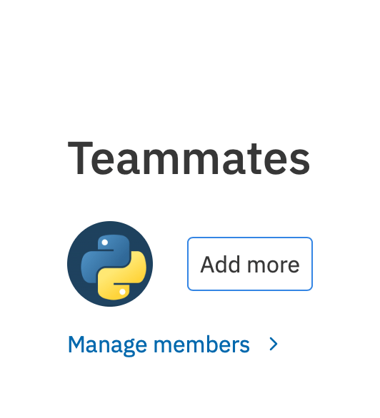Image resolution: width=380 pixels, height=418 pixels.
Task: Tap the right-pointing arrow after Manage members
Action: click(274, 344)
